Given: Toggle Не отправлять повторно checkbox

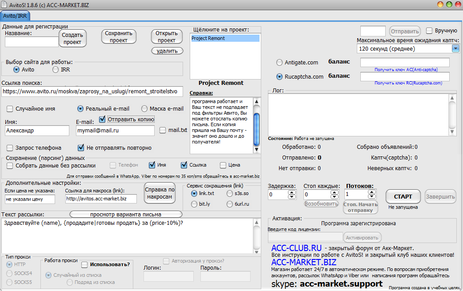Looking at the screenshot, I should pyautogui.click(x=81, y=148).
